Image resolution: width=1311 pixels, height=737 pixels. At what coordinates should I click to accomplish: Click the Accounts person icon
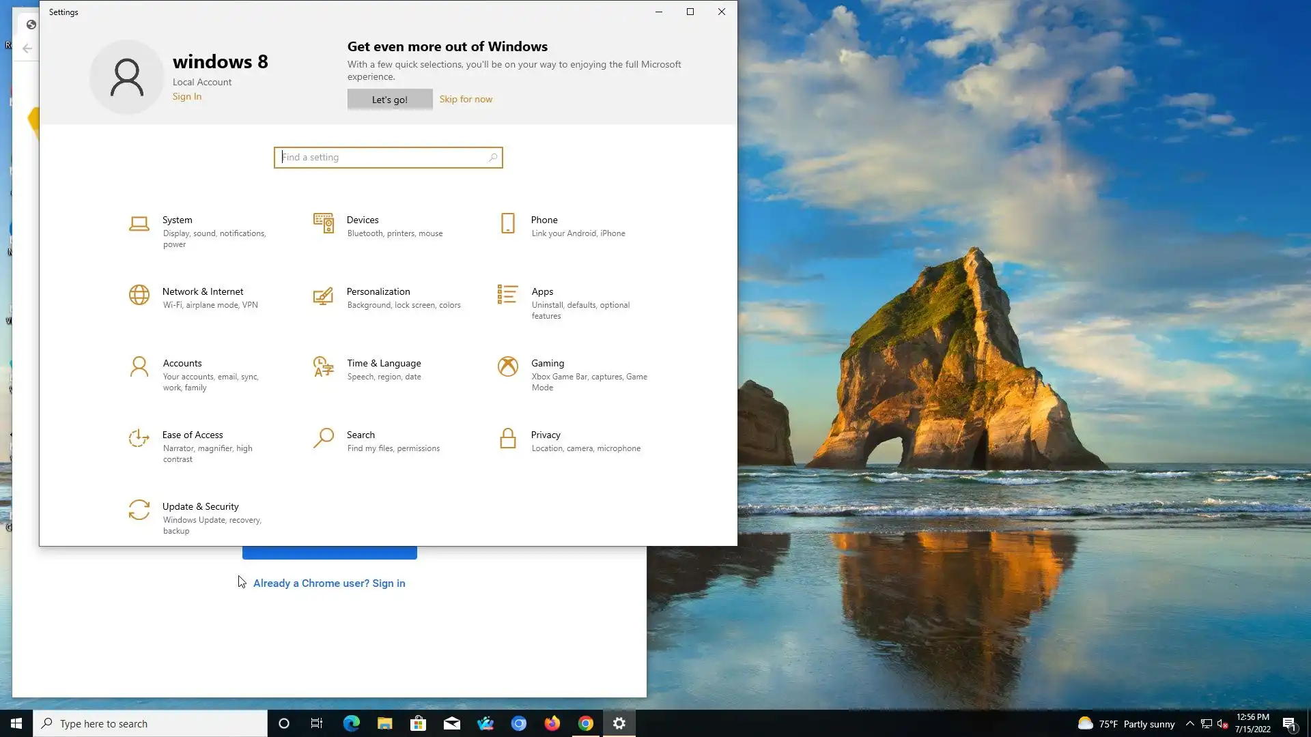pyautogui.click(x=139, y=366)
